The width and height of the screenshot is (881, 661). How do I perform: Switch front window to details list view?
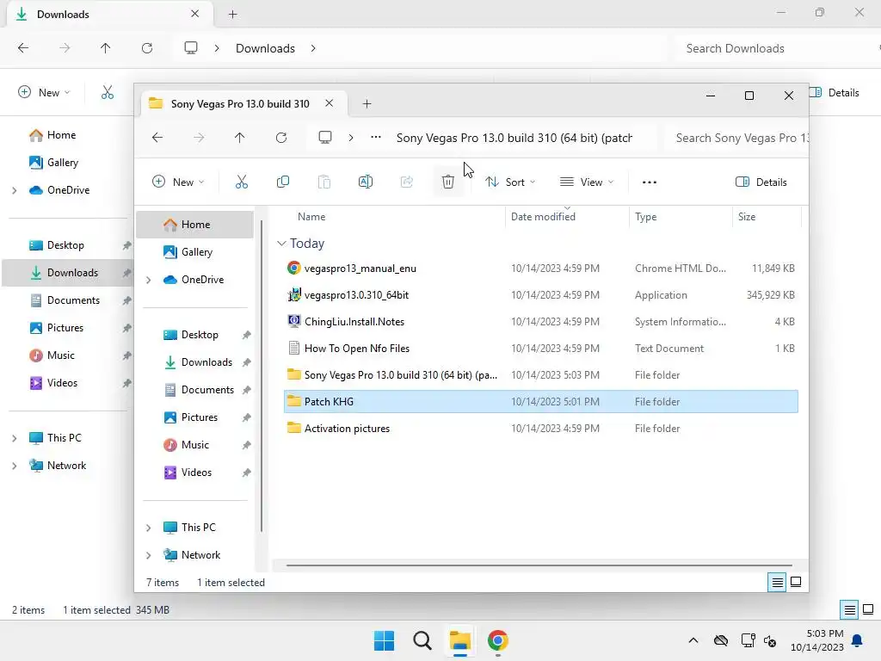pyautogui.click(x=777, y=583)
